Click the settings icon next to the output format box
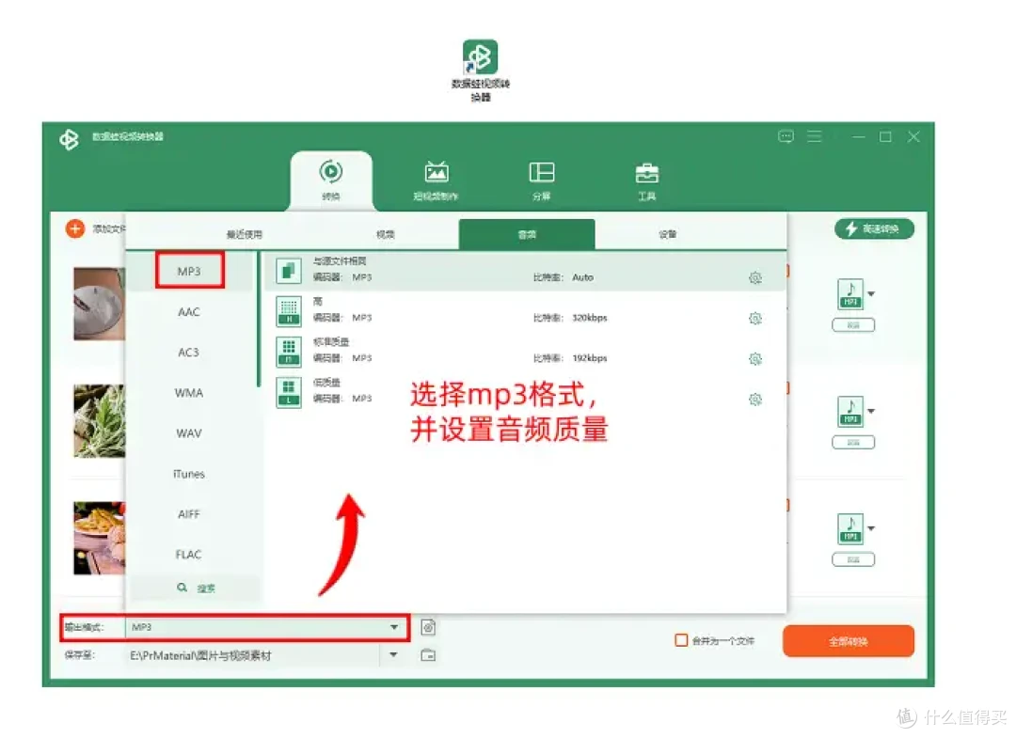 (x=428, y=627)
